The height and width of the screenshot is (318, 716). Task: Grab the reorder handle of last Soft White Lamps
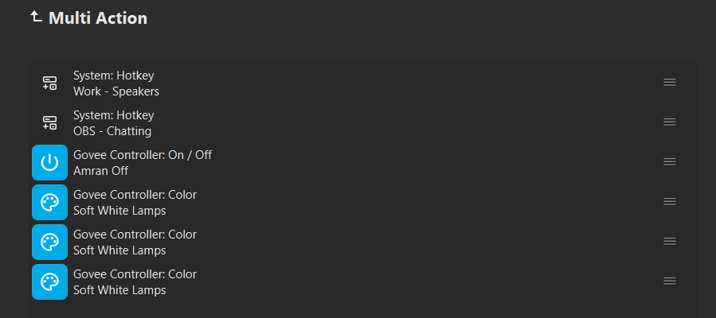coord(670,281)
